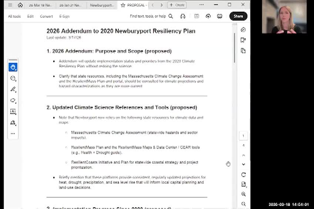Open the page display options icon

(x=244, y=184)
